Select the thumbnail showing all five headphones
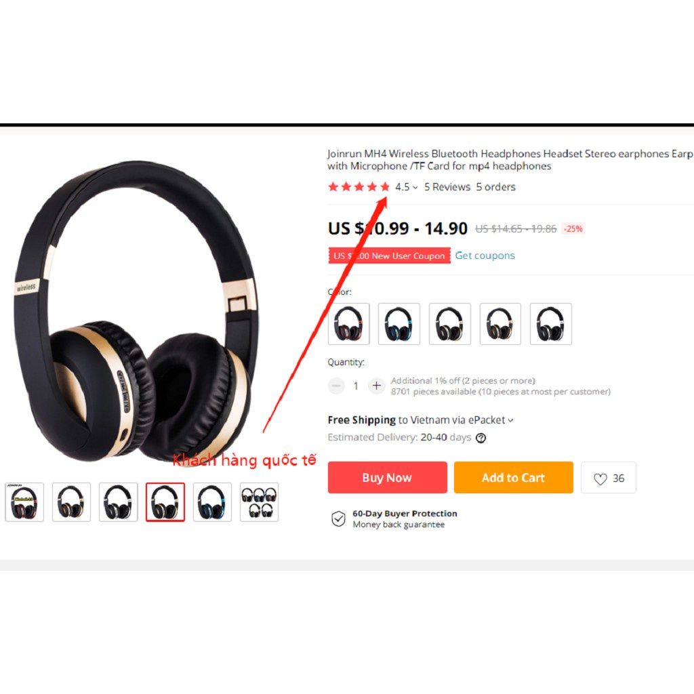The image size is (694, 694). tap(260, 502)
